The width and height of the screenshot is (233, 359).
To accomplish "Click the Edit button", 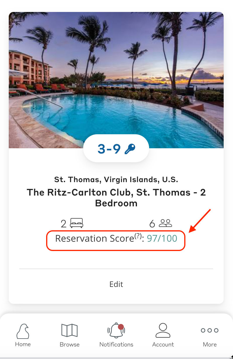I will [116, 284].
